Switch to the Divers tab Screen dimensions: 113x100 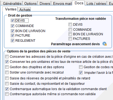coord(45,3)
